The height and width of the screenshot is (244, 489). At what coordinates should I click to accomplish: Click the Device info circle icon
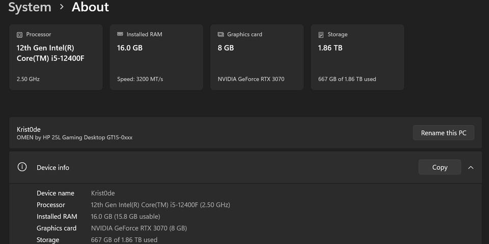(x=22, y=167)
